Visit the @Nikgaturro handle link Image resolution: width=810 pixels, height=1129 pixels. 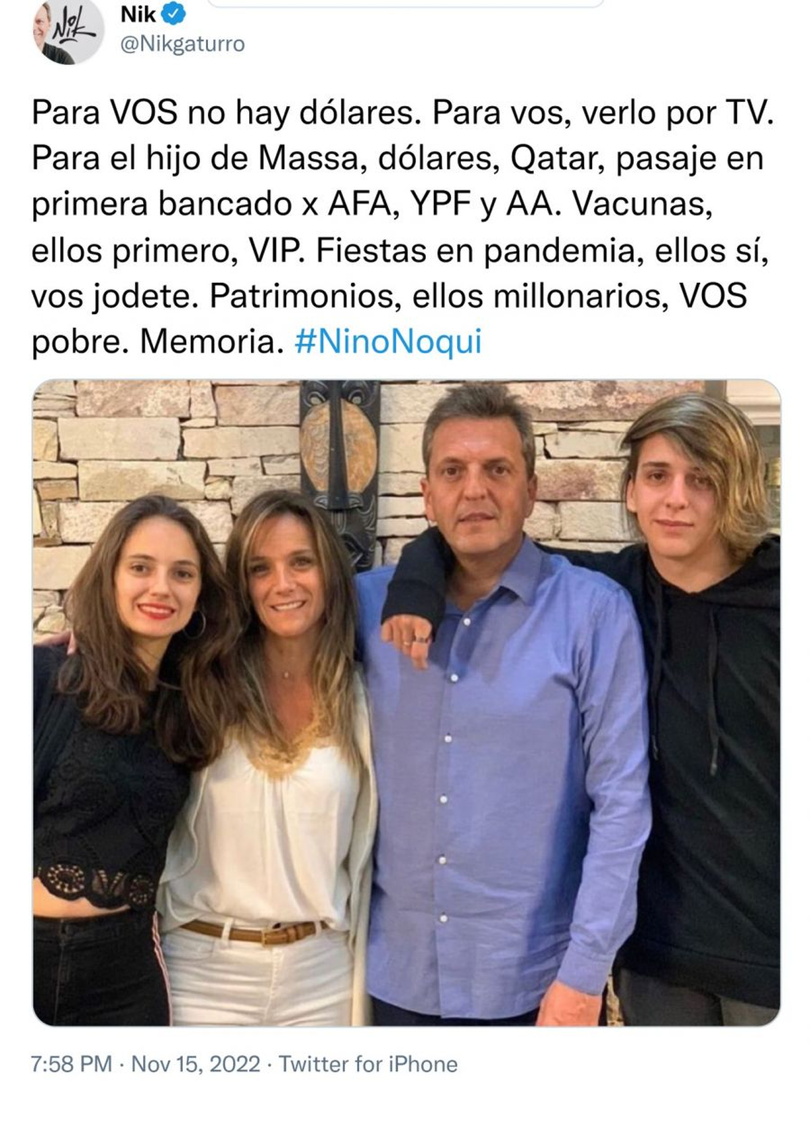pyautogui.click(x=182, y=45)
